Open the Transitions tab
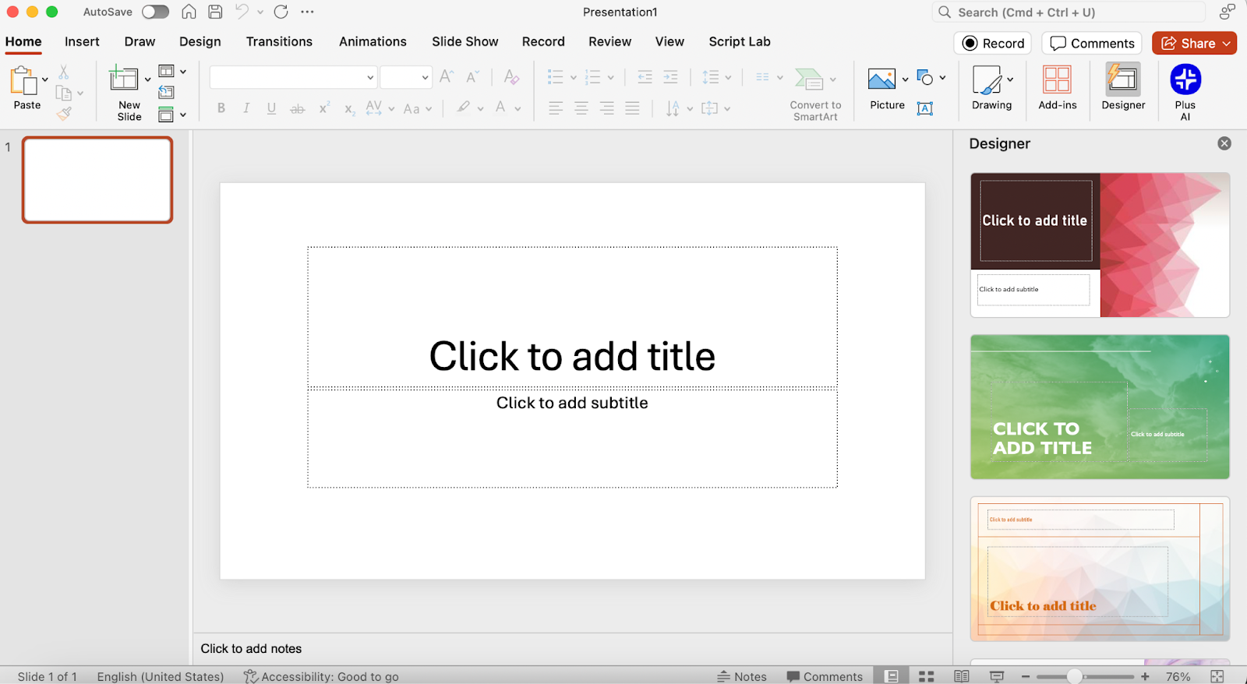The image size is (1247, 684). tap(279, 42)
